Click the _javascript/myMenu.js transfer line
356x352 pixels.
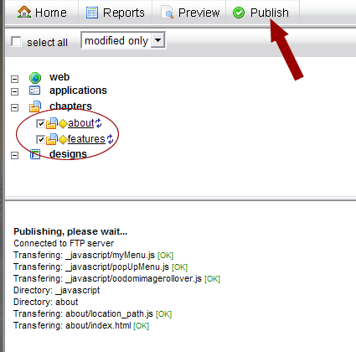93,255
